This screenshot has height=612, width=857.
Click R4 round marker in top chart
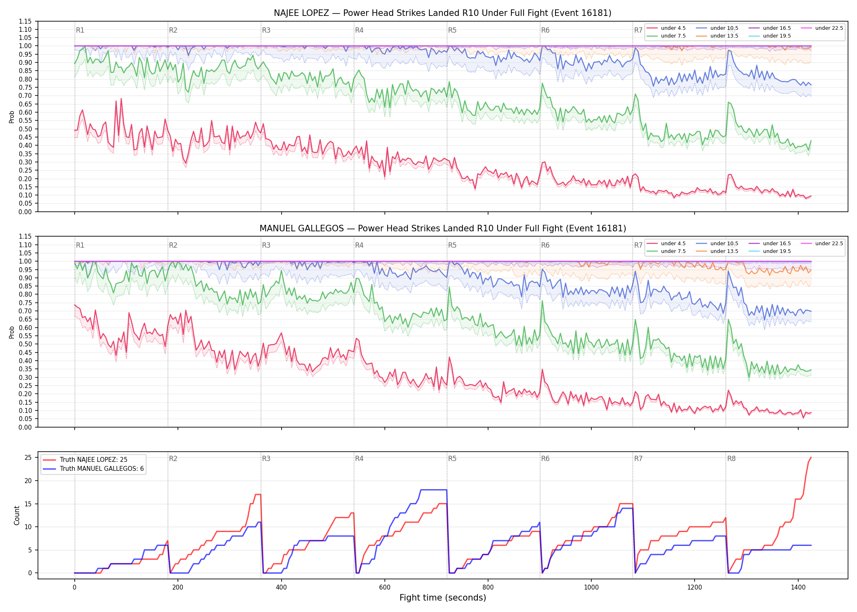[359, 30]
